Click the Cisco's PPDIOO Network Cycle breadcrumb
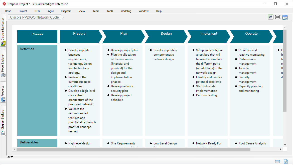Image resolution: width=293 pixels, height=165 pixels. [36, 17]
